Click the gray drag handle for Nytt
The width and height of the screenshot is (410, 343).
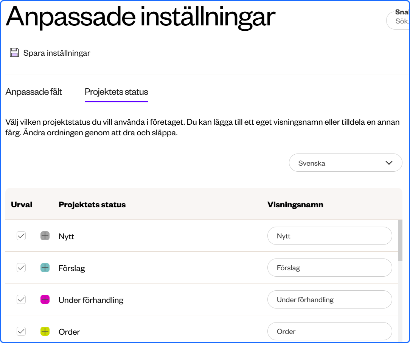[45, 236]
